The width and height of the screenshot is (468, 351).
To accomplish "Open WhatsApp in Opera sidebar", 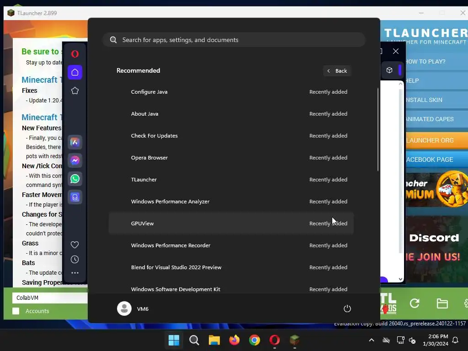I will tap(75, 179).
